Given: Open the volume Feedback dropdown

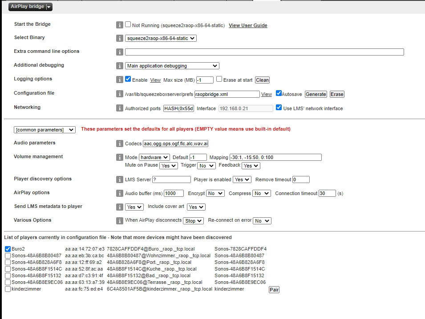Looking at the screenshot, I should point(251,166).
